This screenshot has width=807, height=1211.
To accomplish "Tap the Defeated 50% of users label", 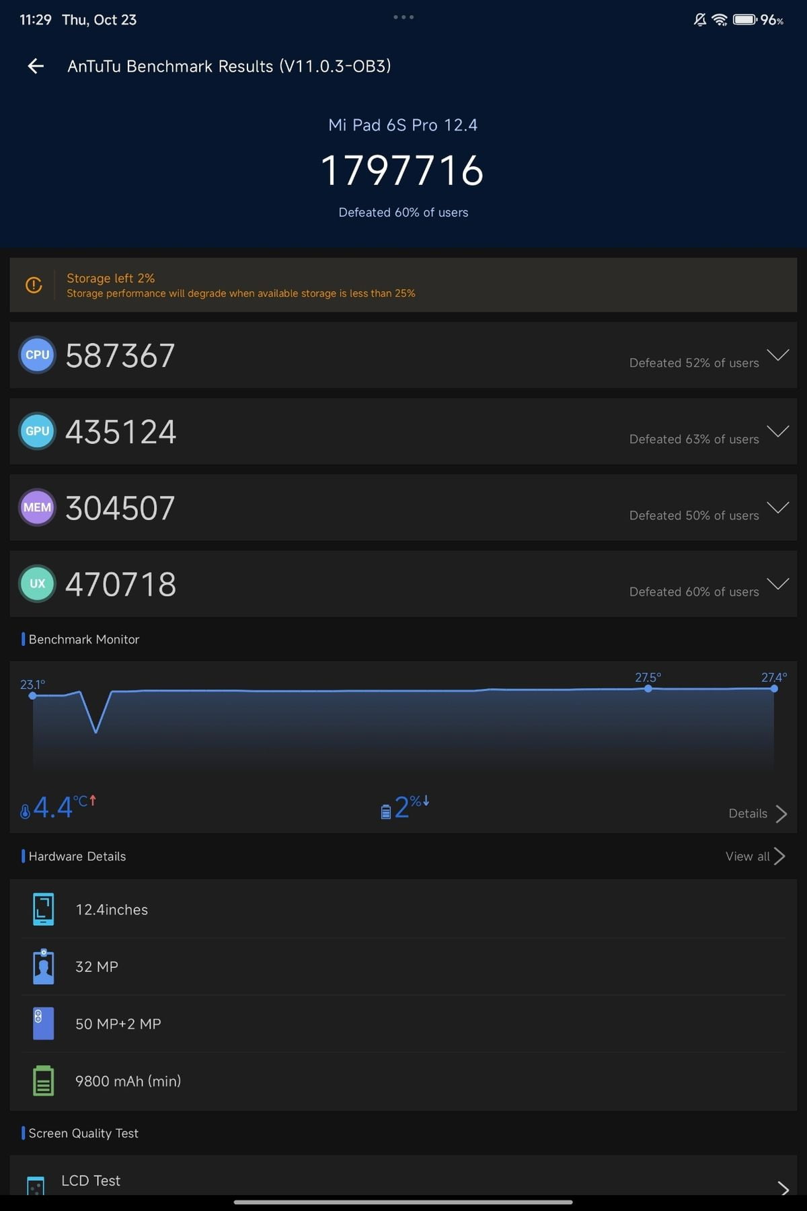I will 694,515.
